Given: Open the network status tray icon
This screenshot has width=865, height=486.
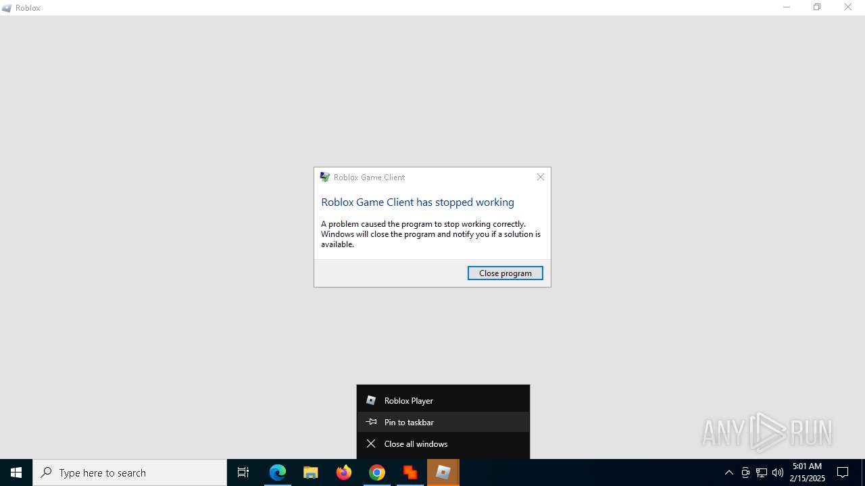Looking at the screenshot, I should tap(762, 473).
